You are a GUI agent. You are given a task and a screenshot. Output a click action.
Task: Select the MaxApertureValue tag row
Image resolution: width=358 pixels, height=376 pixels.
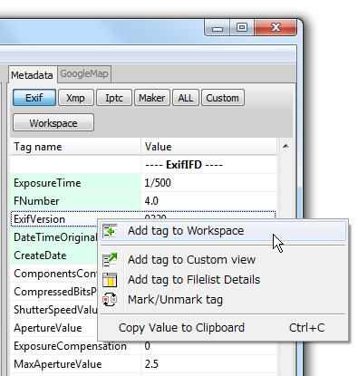143,364
